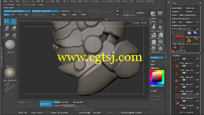Pick the SphereBrush tool thumbnail
The height and width of the screenshot is (115, 204).
click(x=189, y=34)
